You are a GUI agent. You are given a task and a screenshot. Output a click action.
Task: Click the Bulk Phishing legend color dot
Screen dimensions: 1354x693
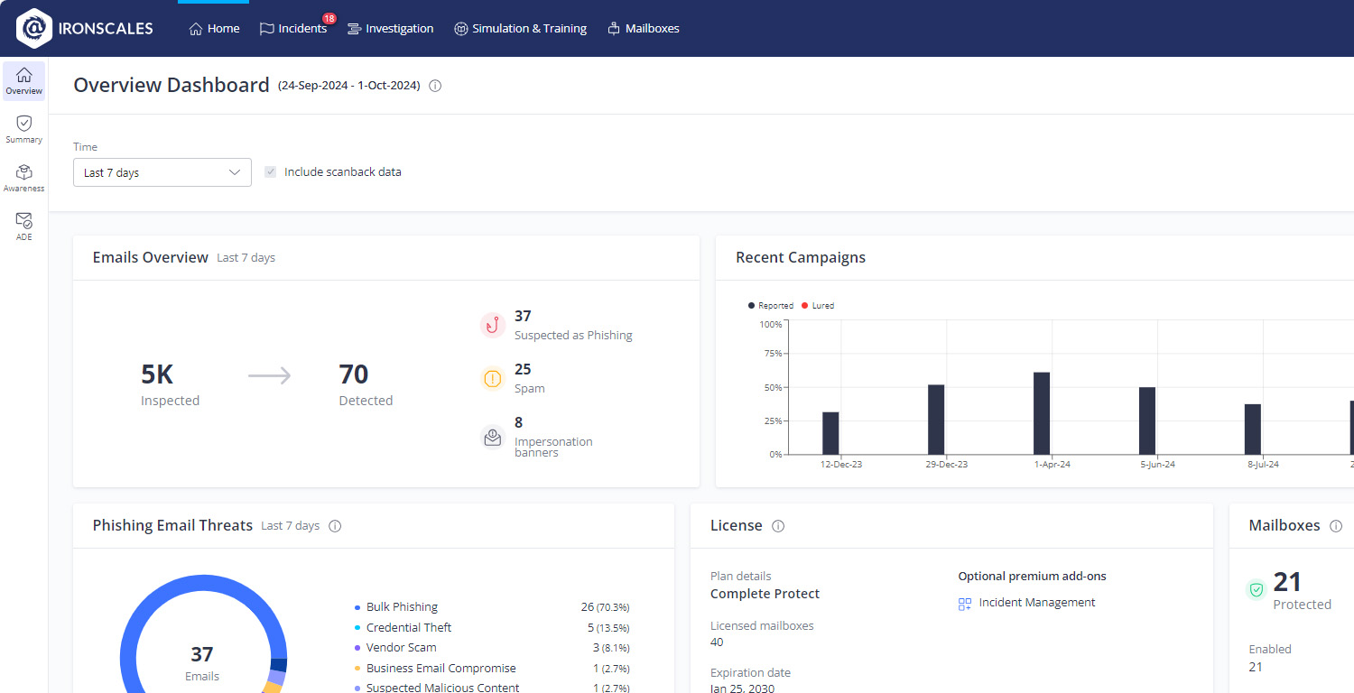tap(358, 607)
